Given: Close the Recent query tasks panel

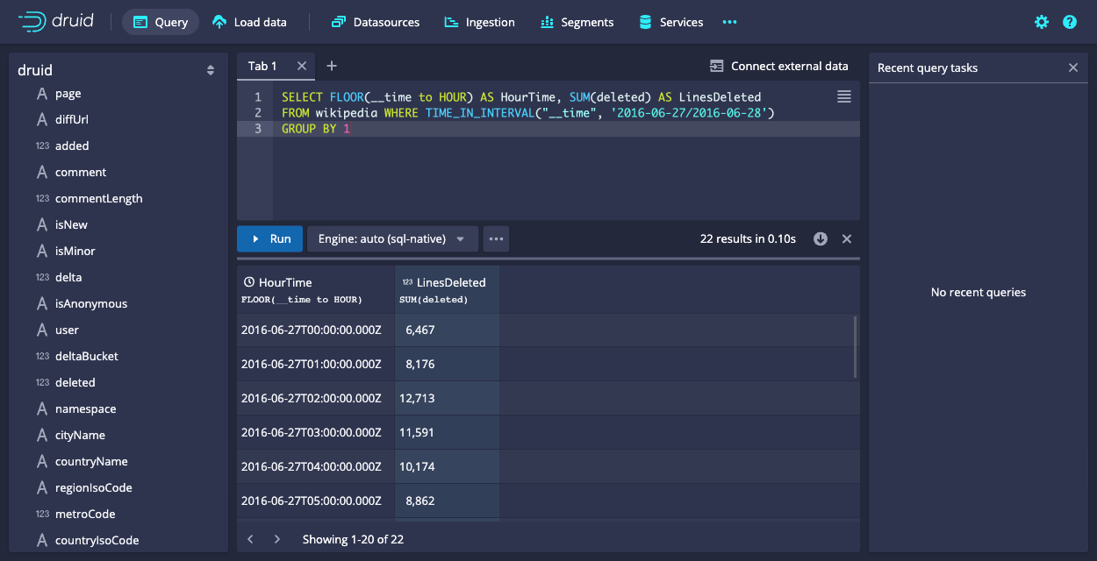Looking at the screenshot, I should [x=1072, y=67].
